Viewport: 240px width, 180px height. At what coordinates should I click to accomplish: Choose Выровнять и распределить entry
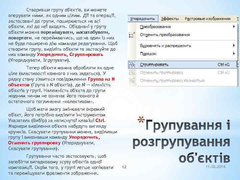(165, 46)
